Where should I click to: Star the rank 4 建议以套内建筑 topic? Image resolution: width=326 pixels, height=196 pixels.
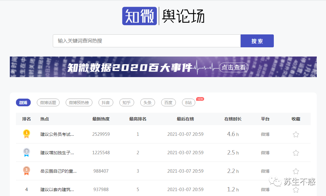point(296,189)
